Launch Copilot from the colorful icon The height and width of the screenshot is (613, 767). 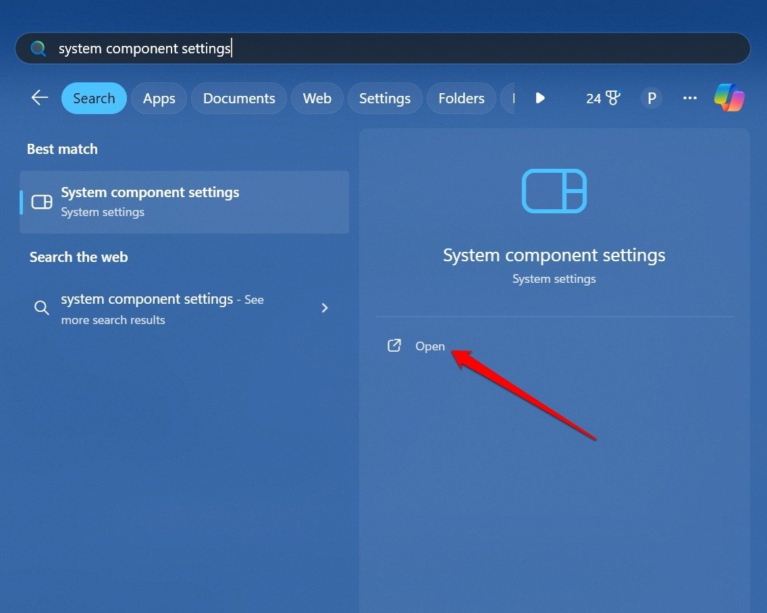coord(729,97)
